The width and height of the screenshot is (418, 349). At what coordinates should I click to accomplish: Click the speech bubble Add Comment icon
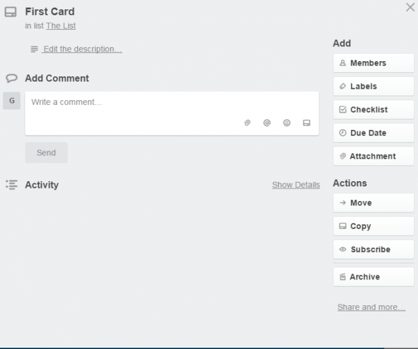pos(11,78)
